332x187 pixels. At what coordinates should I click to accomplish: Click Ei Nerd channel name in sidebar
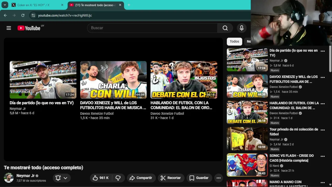point(274,166)
